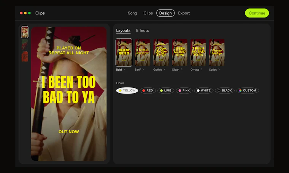Switch to the Clips step tab
289x173 pixels.
click(148, 13)
